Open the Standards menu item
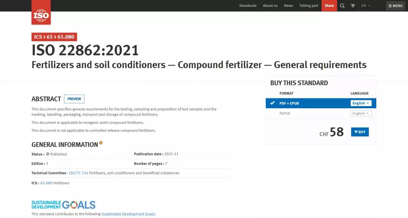The height and width of the screenshot is (218, 408). [248, 5]
